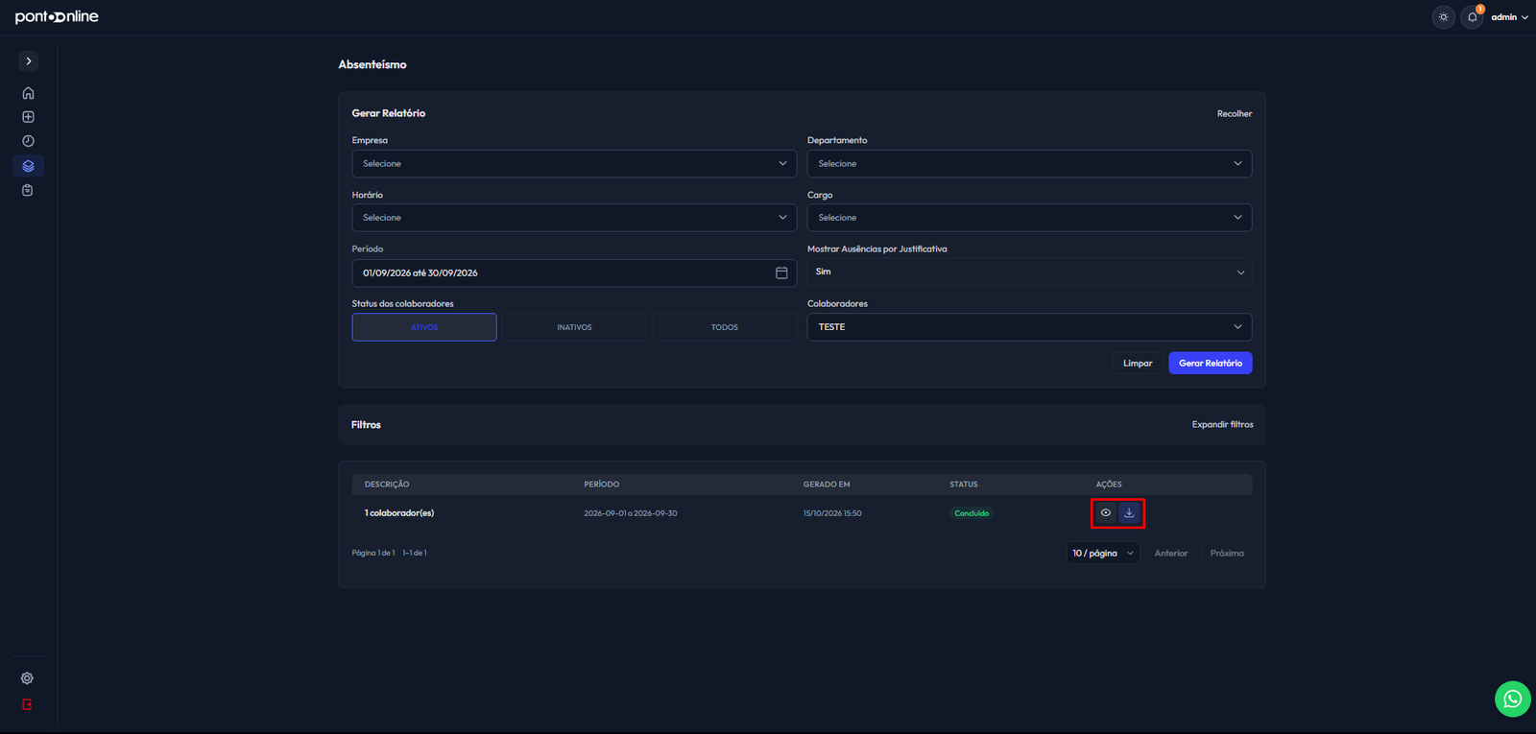Open the Empresa dropdown

tap(574, 163)
